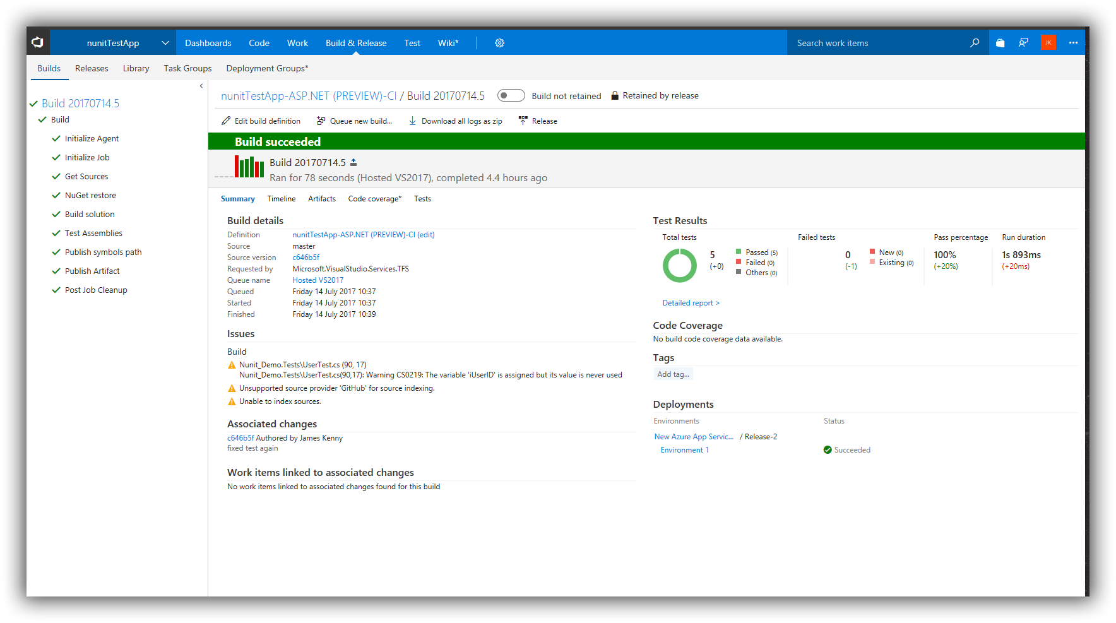Click checkmark icon beside Initialize Agent

click(56, 138)
